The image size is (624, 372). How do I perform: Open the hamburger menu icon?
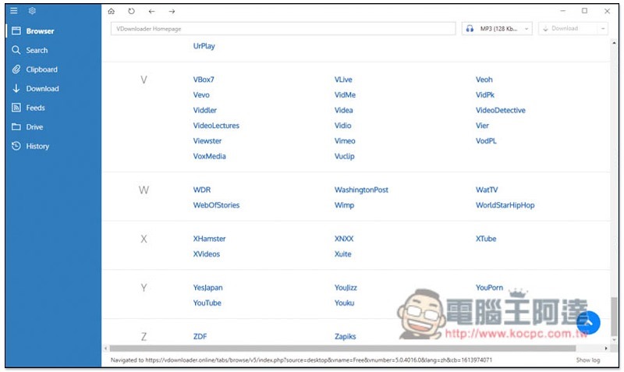(14, 11)
